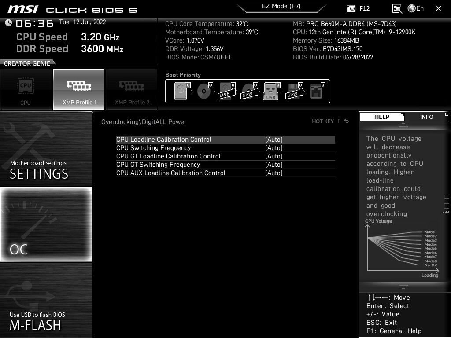Screen dimensions: 451x338
Task: Select the CPU AUX Loadline Calibration Control label
Action: coord(171,173)
